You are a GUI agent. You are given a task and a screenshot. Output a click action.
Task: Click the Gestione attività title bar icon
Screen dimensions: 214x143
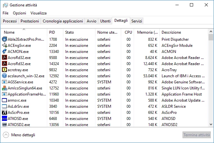click(x=5, y=5)
